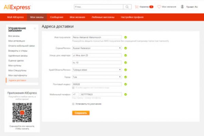
Task: Open the city dropdown showing Tula
Action: pos(97,77)
